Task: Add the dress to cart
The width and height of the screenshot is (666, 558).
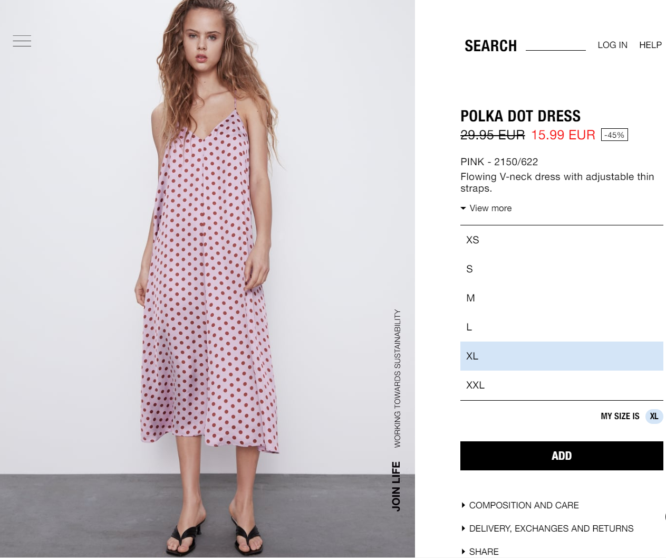Action: [x=562, y=456]
